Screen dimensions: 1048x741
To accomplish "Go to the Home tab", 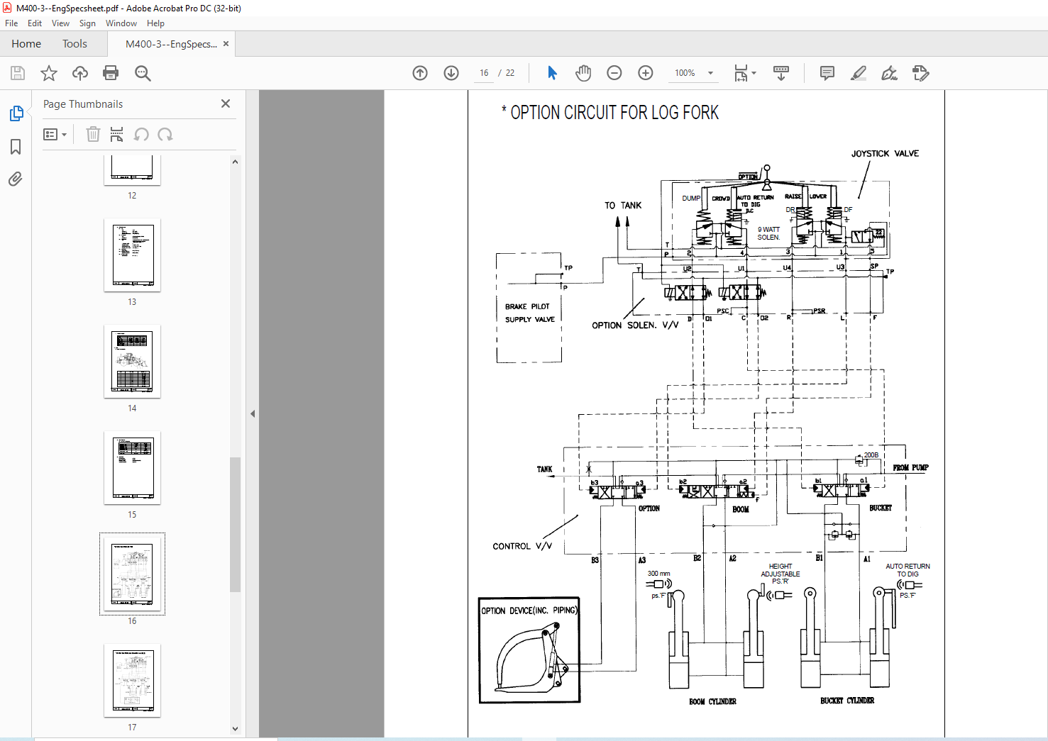I will (x=26, y=44).
